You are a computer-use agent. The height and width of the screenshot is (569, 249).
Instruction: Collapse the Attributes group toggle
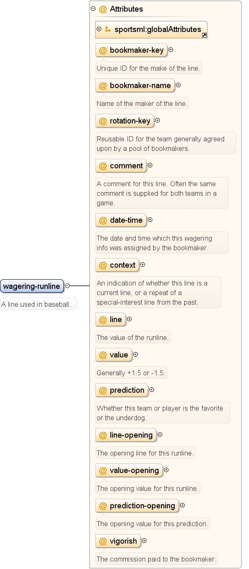pos(93,9)
